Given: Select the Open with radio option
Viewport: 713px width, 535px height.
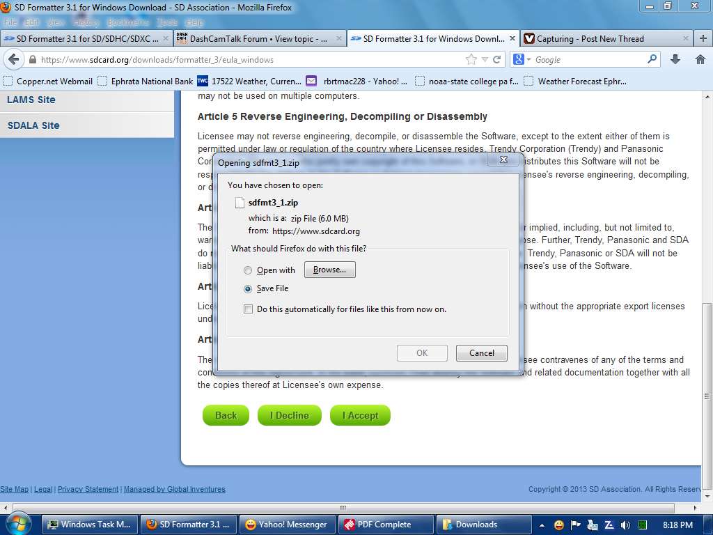Looking at the screenshot, I should (x=248, y=270).
